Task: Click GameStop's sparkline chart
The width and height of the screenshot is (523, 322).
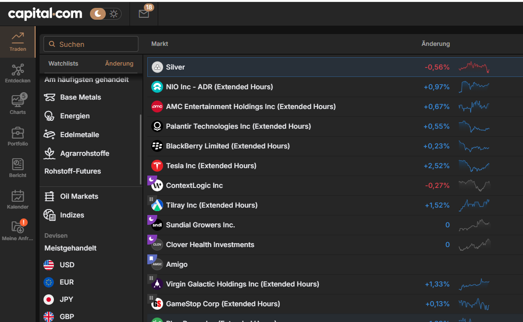Action: 474,304
